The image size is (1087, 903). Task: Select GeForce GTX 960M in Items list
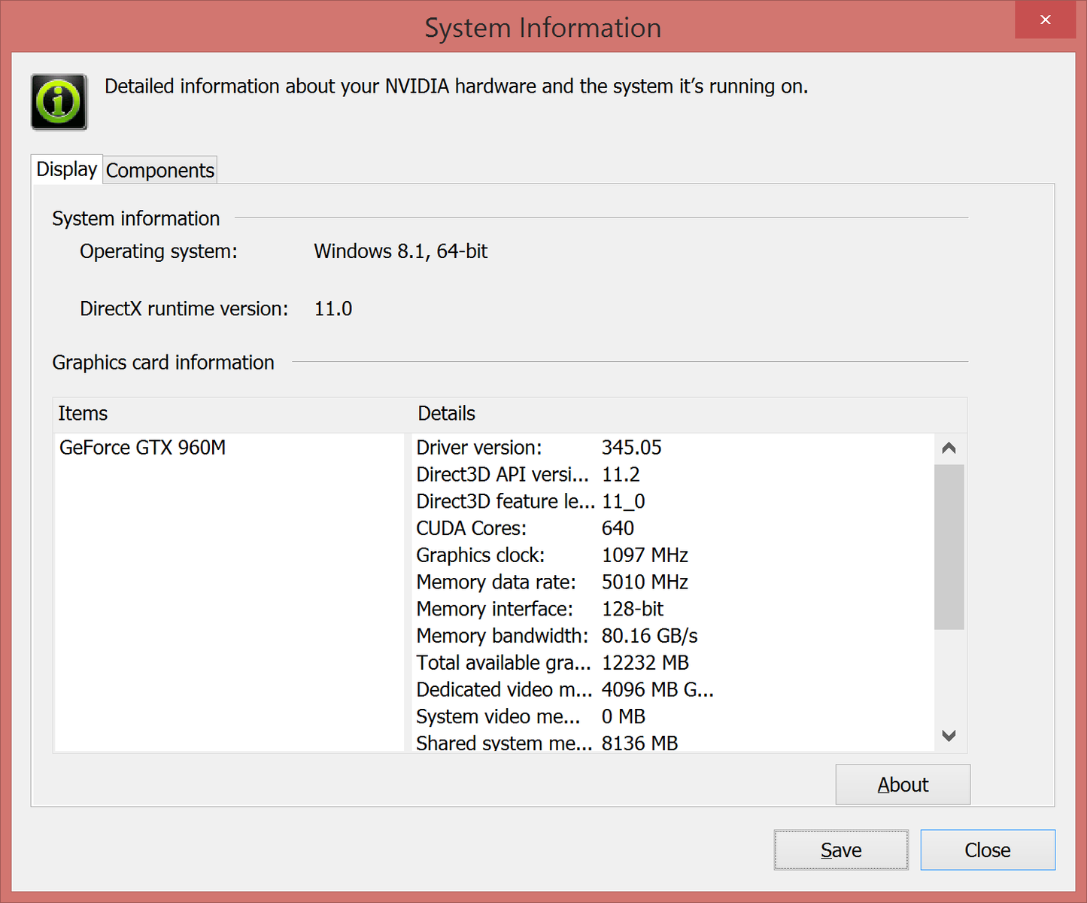[143, 448]
